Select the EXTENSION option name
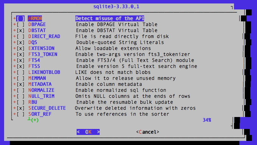Viewport: 257px width, 145px height. pos(42,48)
